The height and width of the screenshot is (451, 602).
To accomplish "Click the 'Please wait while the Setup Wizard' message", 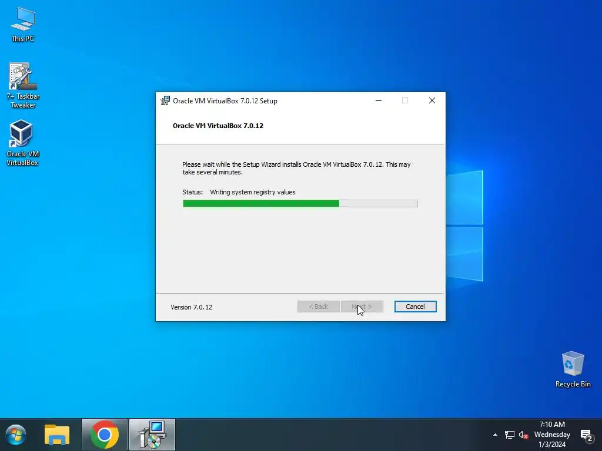I will click(x=296, y=169).
